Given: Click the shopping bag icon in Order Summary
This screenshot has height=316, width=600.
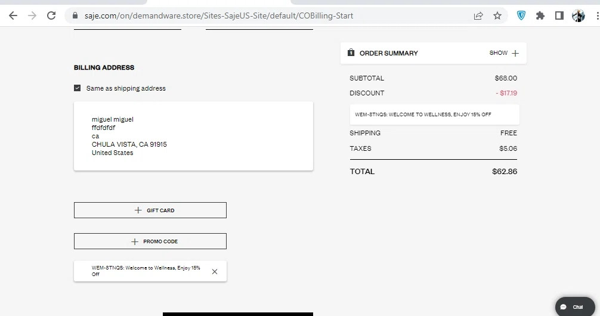Looking at the screenshot, I should click(351, 53).
